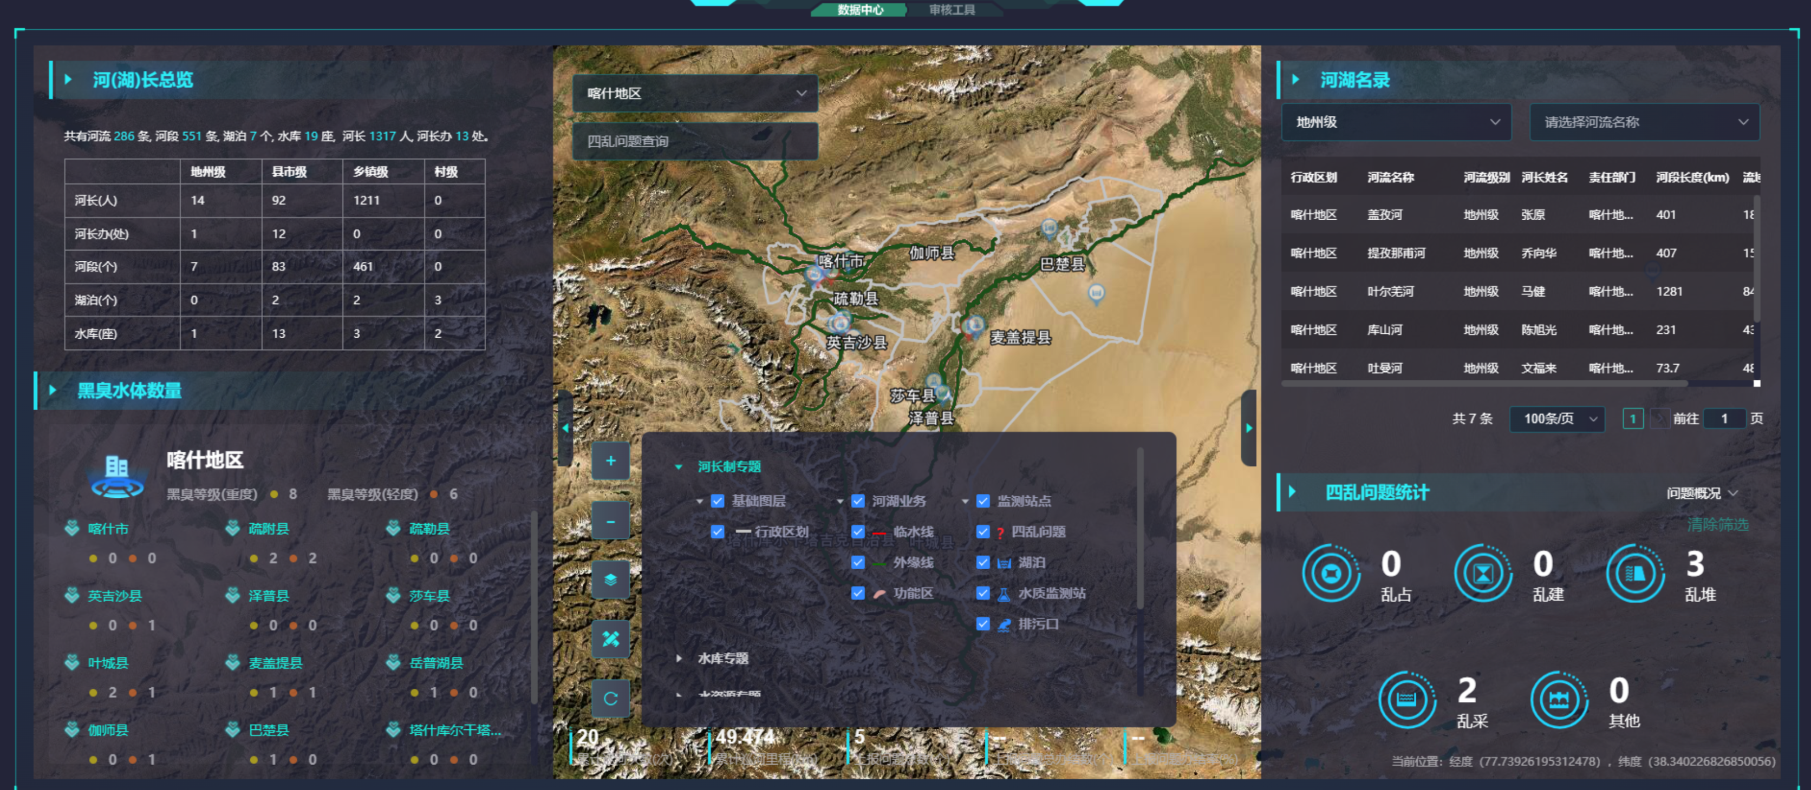Click the map zoom in plus button
The image size is (1811, 790).
610,460
